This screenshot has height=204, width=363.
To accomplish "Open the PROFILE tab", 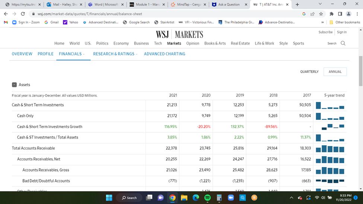I will tap(45, 54).
